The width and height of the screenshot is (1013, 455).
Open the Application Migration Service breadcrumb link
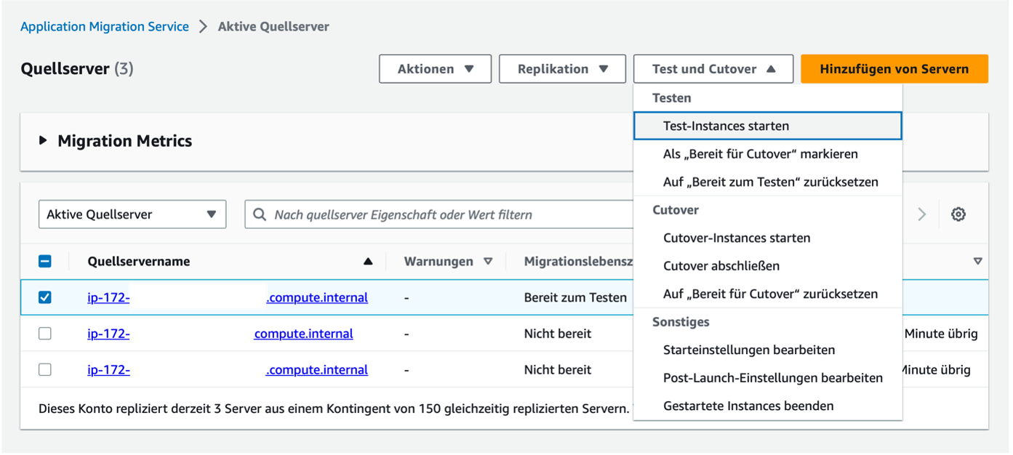(104, 26)
